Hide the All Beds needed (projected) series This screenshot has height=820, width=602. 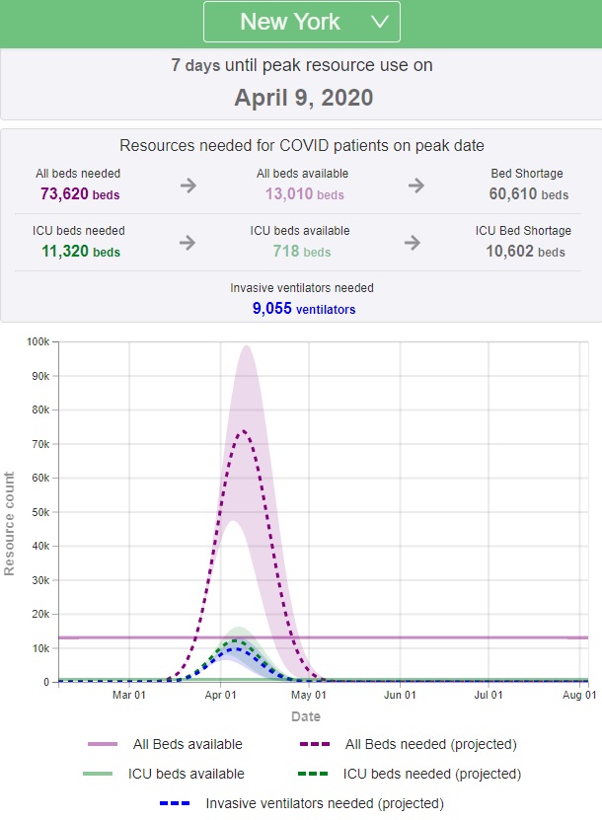click(x=429, y=744)
